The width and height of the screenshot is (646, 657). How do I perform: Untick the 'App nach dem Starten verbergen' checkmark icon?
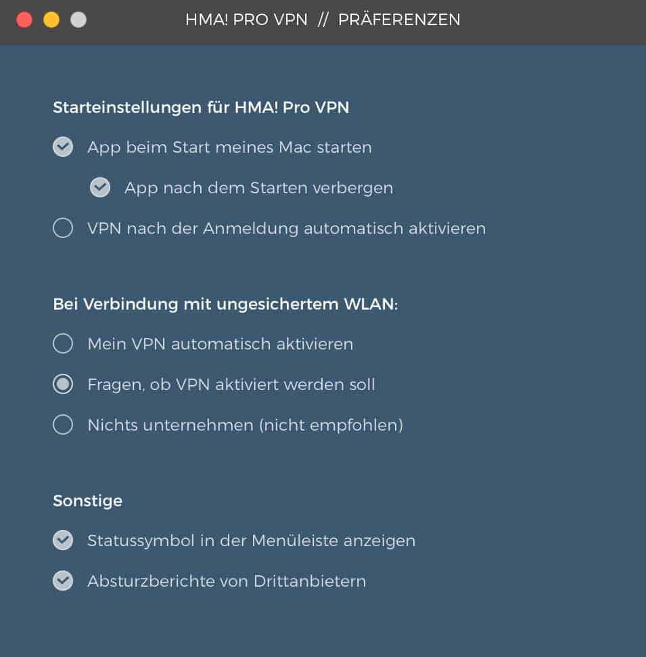pos(100,187)
